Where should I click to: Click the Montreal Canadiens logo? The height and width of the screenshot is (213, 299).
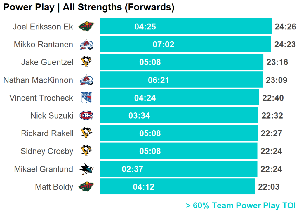[x=86, y=115]
